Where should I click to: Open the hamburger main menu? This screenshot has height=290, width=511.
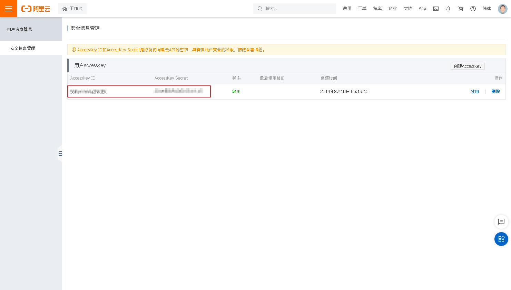tap(9, 9)
